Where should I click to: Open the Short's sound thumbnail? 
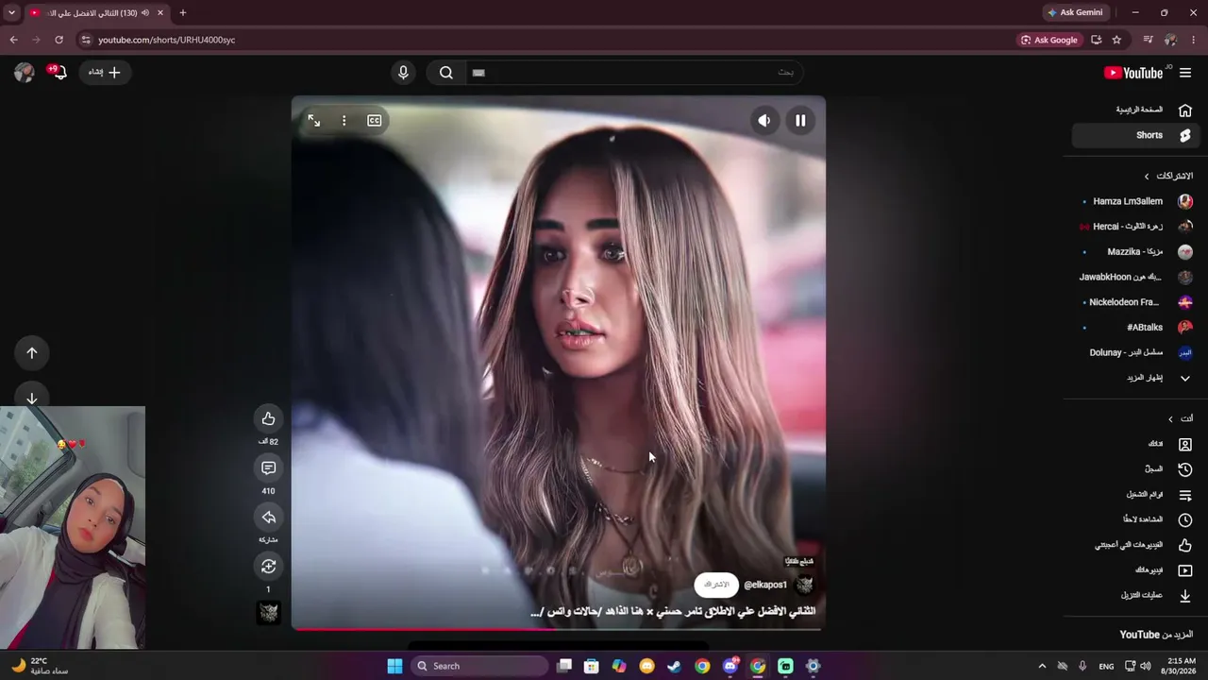pos(269,613)
